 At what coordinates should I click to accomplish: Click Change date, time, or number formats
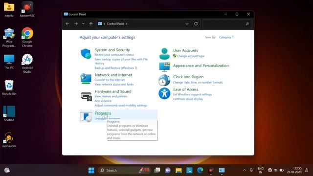pyautogui.click(x=198, y=83)
